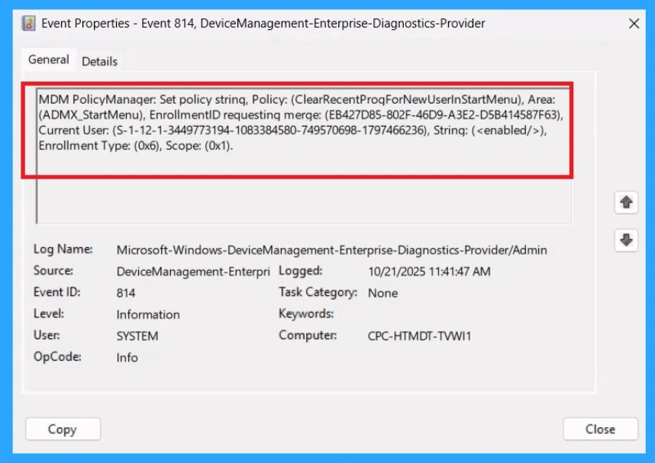The width and height of the screenshot is (655, 463).
Task: Select the Log Name value text
Action: coord(331,249)
